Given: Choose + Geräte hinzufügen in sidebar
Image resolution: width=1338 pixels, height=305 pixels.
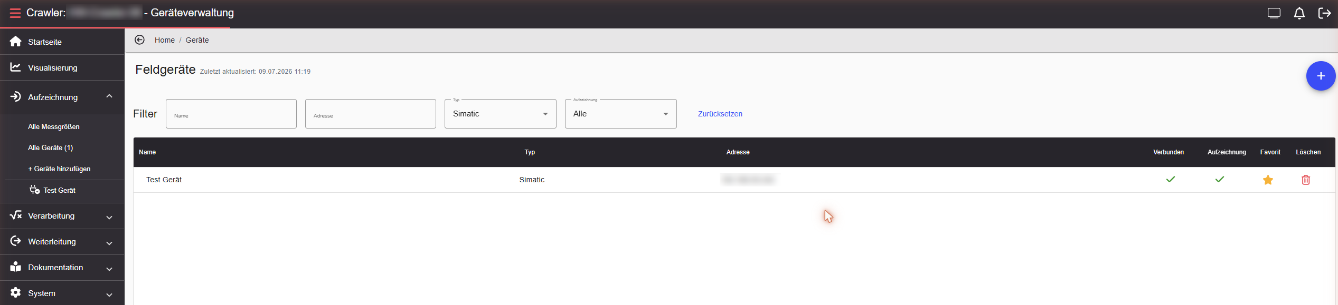Looking at the screenshot, I should [59, 169].
